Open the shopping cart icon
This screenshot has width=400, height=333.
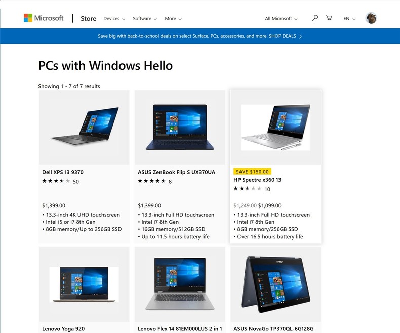coord(329,18)
